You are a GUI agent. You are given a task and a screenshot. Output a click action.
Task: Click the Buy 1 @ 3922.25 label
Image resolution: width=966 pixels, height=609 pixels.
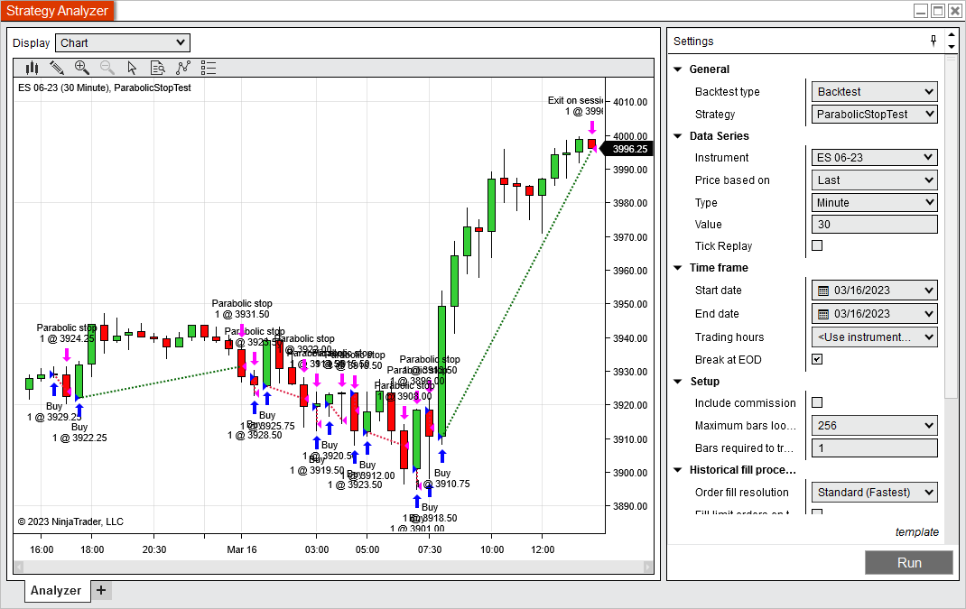[79, 432]
